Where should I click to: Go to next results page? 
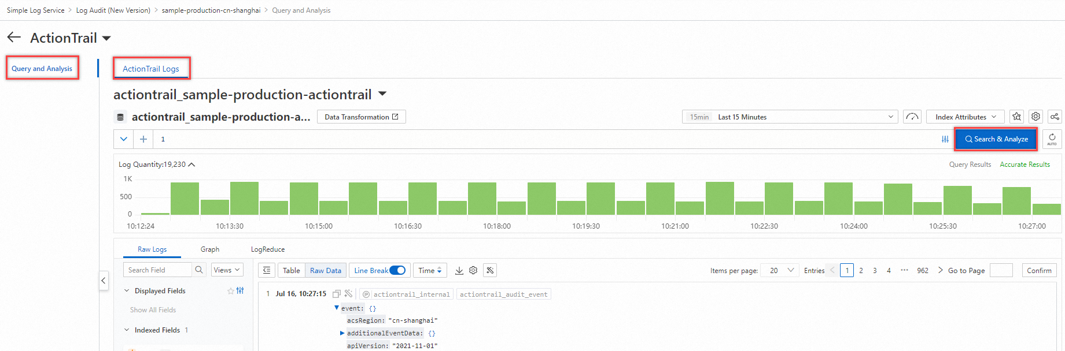(940, 270)
